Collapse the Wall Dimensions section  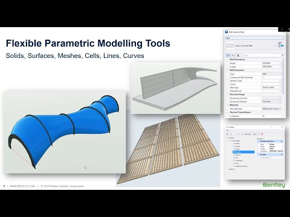(x=228, y=60)
